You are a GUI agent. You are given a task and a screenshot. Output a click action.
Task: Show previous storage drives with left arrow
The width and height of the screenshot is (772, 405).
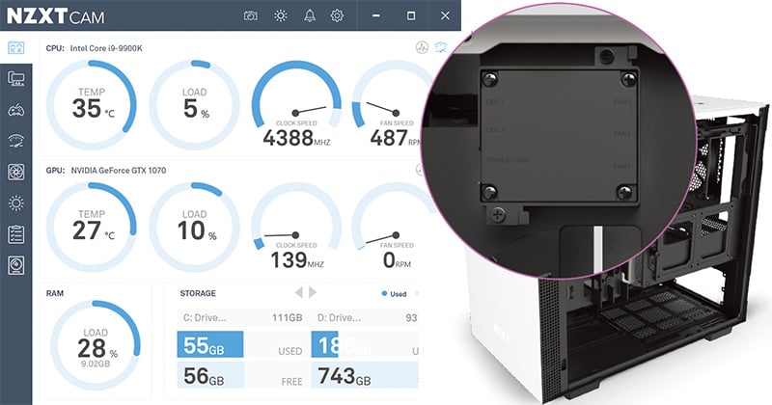[x=298, y=292]
